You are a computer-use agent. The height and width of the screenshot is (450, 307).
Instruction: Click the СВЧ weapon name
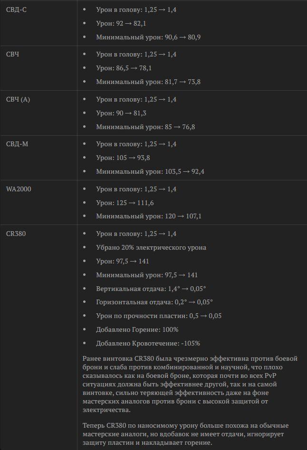tap(13, 54)
